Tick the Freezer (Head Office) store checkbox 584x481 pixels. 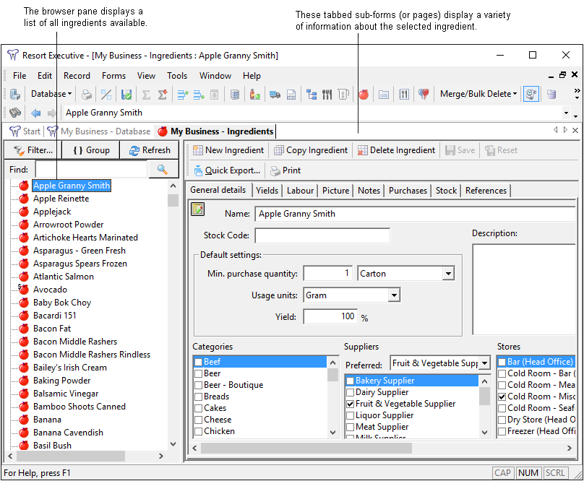point(502,431)
